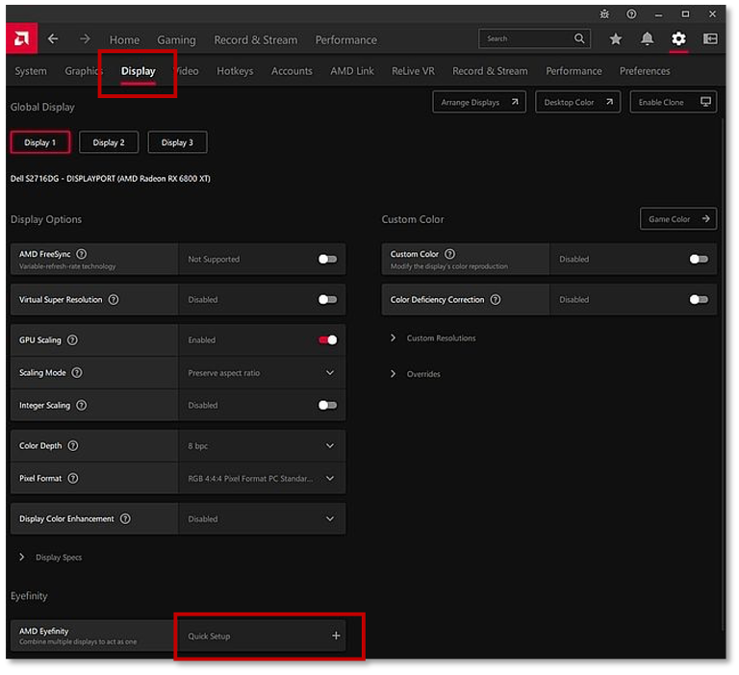Disable GPU Scaling switch

(x=327, y=340)
